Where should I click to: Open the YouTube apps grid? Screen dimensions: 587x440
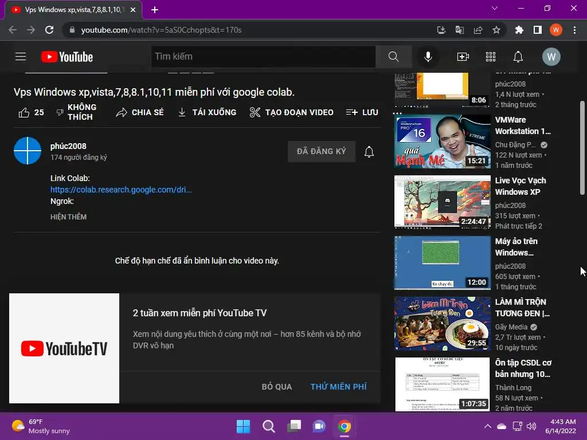click(491, 57)
